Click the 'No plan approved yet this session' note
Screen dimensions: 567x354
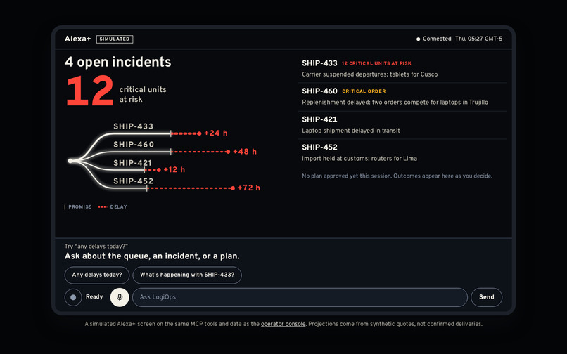[397, 176]
